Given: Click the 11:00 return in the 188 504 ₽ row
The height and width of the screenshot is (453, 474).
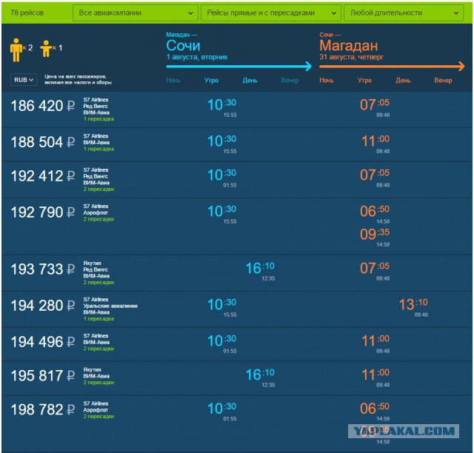Looking at the screenshot, I should [375, 141].
